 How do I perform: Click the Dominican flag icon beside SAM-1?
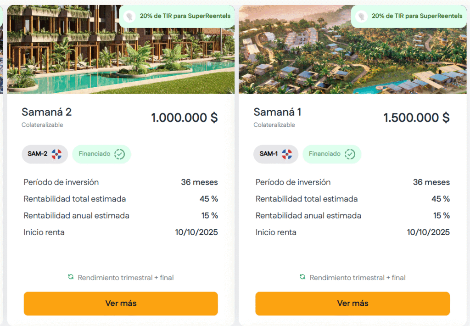(287, 154)
